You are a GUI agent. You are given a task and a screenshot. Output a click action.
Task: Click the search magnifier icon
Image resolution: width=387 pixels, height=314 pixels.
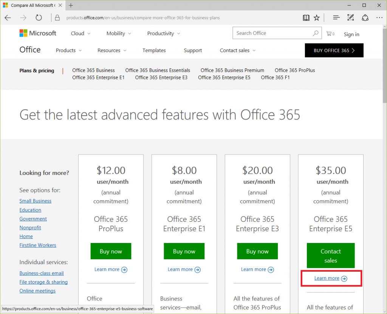(316, 33)
